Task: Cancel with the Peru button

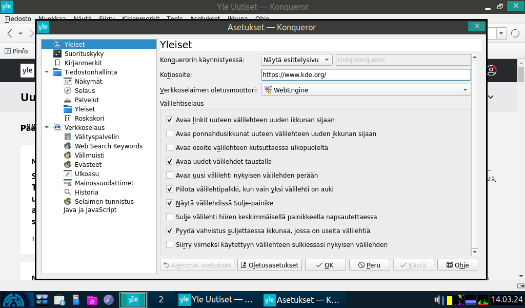Action: click(x=369, y=265)
